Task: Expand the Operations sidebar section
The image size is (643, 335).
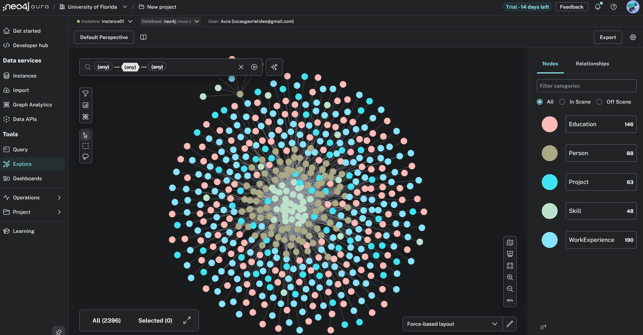Action: point(32,198)
